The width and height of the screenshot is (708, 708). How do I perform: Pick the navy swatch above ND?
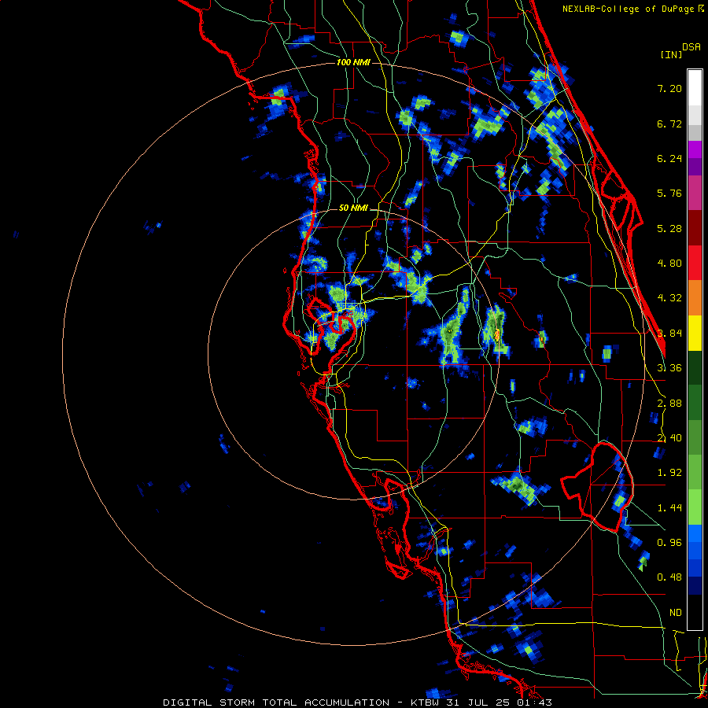695,586
